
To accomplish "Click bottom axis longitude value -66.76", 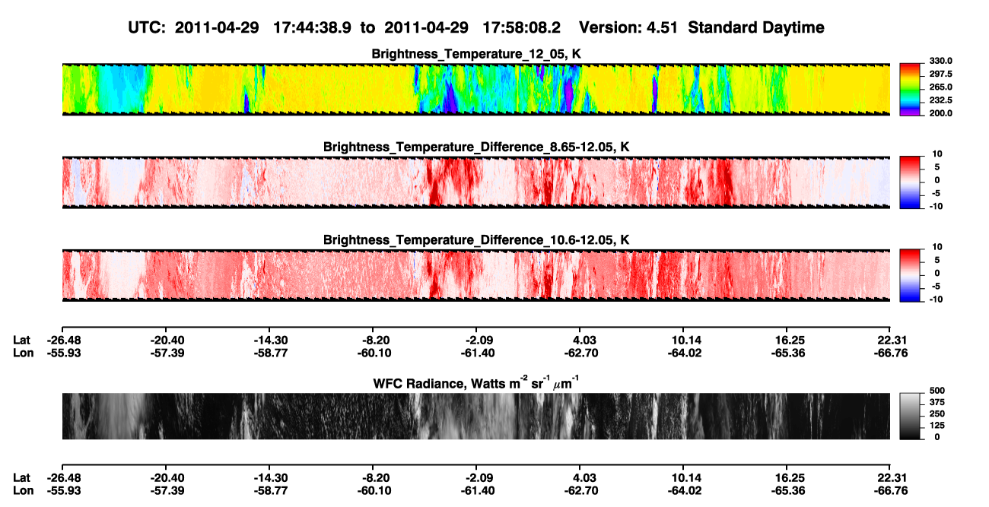I will 889,491.
